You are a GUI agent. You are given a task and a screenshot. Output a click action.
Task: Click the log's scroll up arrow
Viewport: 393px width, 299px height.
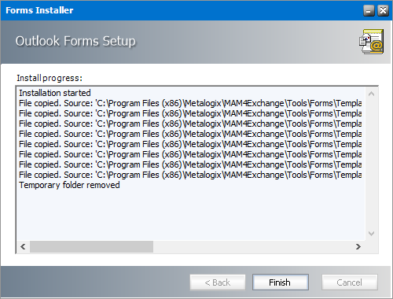tap(371, 94)
